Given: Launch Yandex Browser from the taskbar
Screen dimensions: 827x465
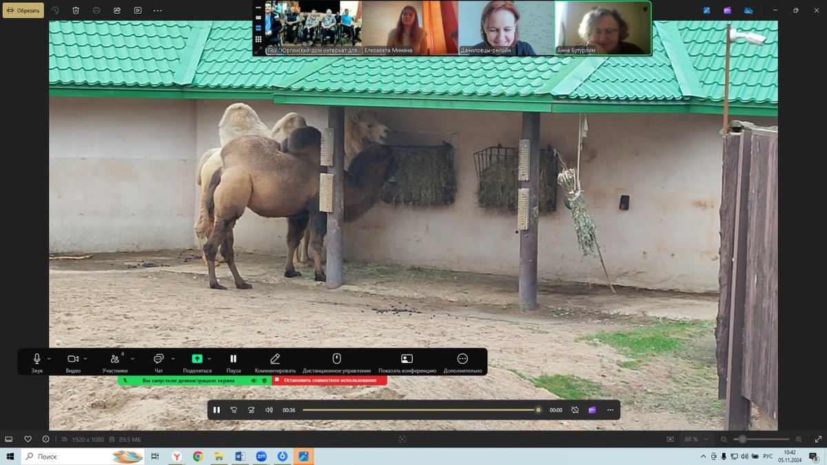Looking at the screenshot, I should pos(177,456).
